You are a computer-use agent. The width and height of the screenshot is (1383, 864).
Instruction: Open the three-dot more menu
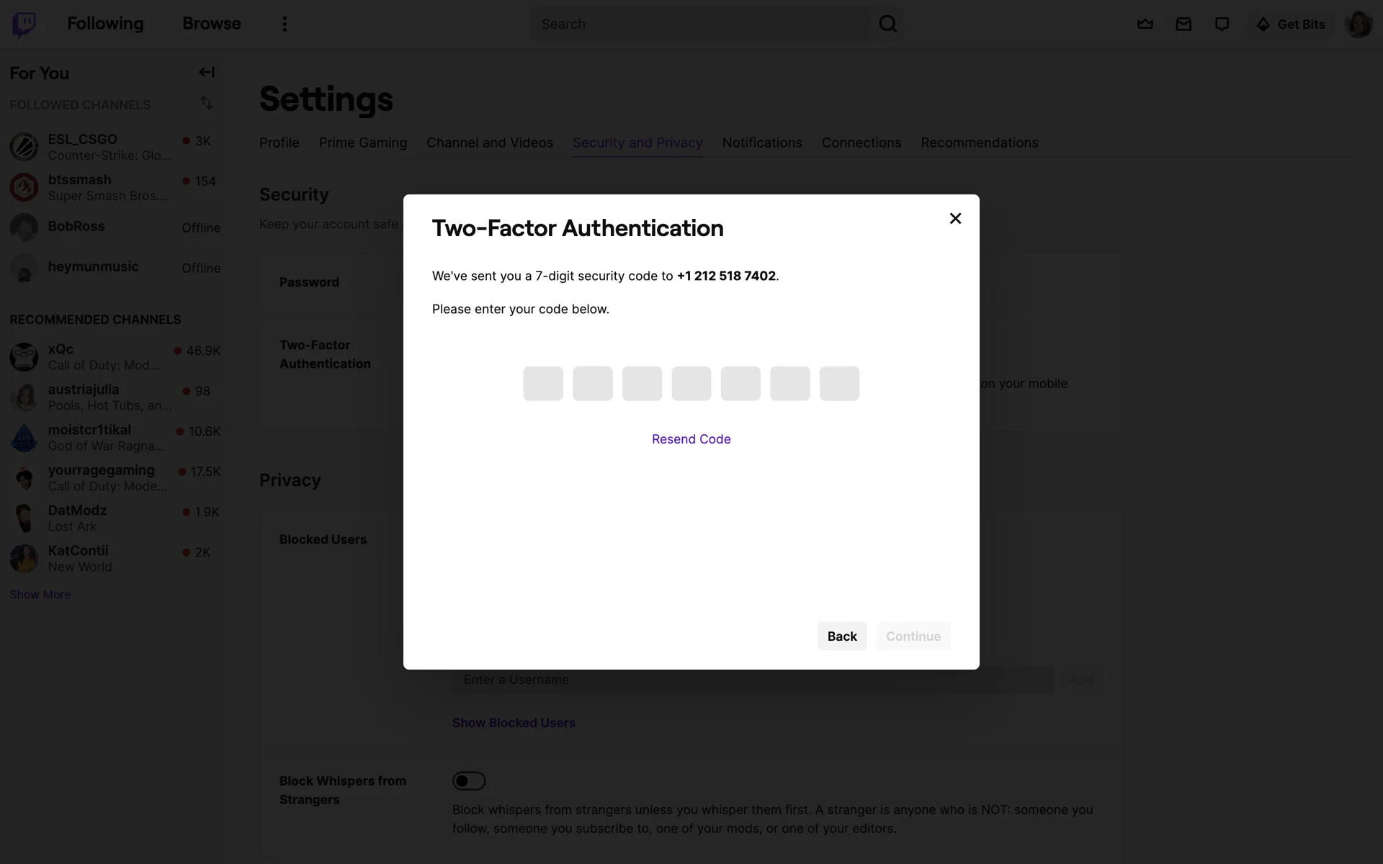pos(285,24)
